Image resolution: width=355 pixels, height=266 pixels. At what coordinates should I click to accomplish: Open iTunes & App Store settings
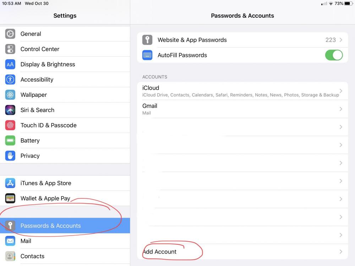(x=46, y=183)
